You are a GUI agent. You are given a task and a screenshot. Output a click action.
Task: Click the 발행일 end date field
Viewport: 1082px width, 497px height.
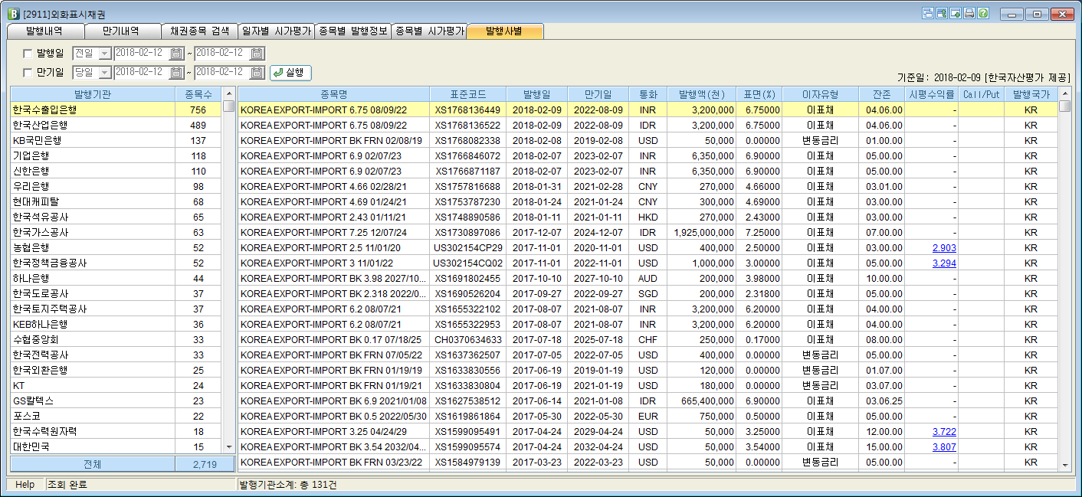tap(223, 53)
